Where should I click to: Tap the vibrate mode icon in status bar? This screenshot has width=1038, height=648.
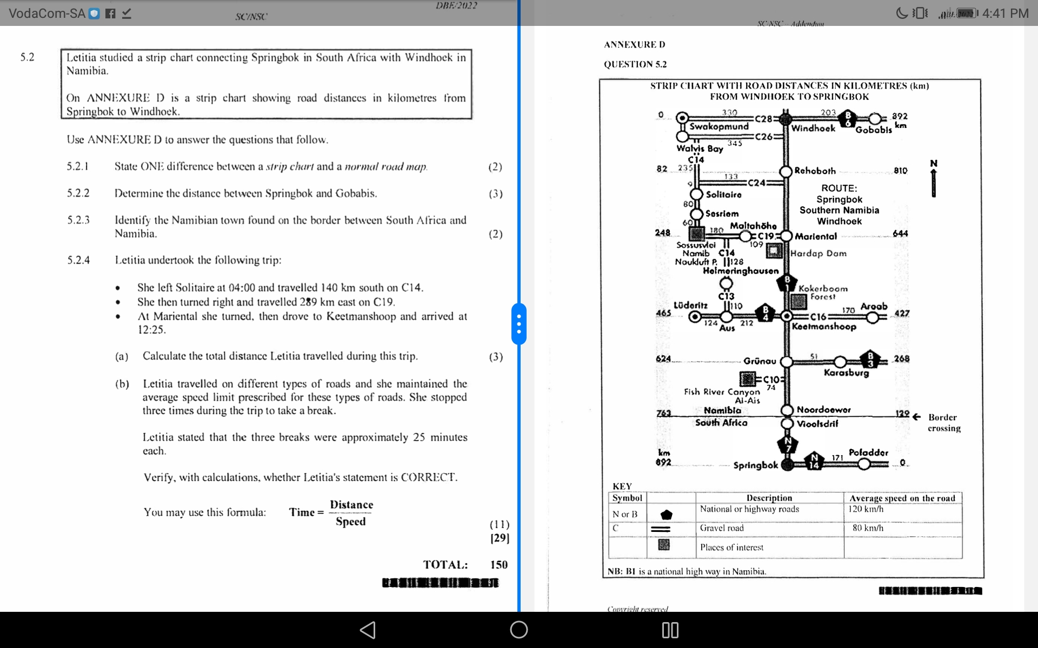pyautogui.click(x=920, y=13)
